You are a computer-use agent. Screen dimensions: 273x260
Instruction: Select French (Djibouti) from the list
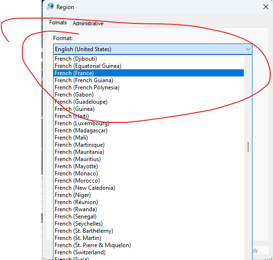click(x=149, y=59)
